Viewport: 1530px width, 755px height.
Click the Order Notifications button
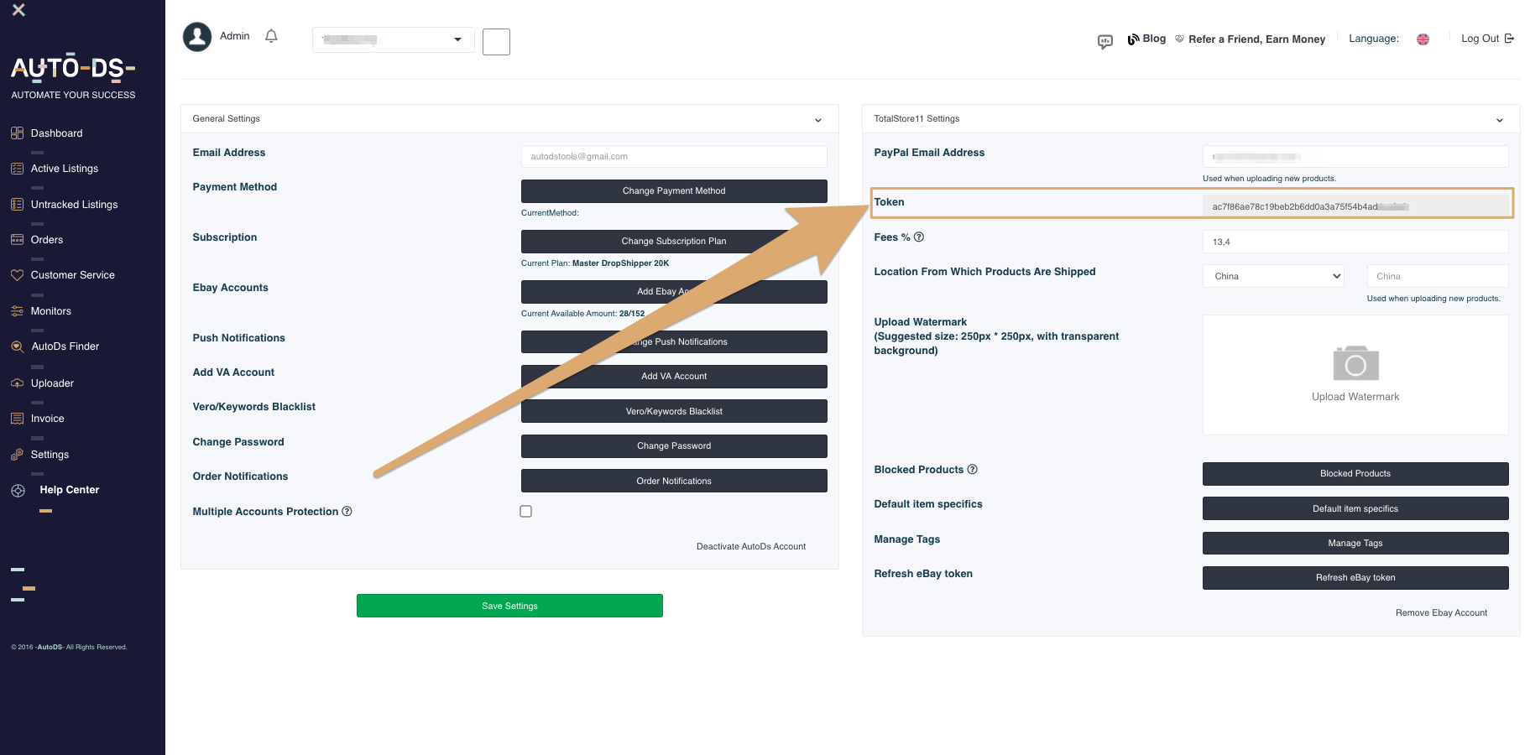tap(674, 481)
